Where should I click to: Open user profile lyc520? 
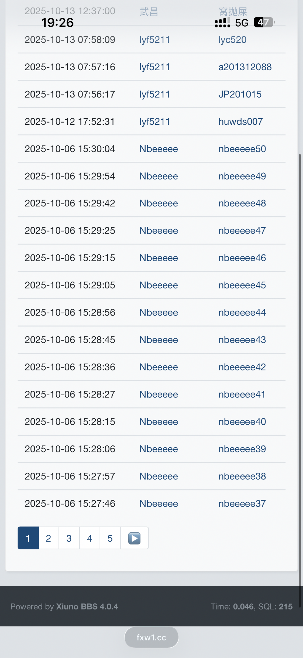[232, 40]
